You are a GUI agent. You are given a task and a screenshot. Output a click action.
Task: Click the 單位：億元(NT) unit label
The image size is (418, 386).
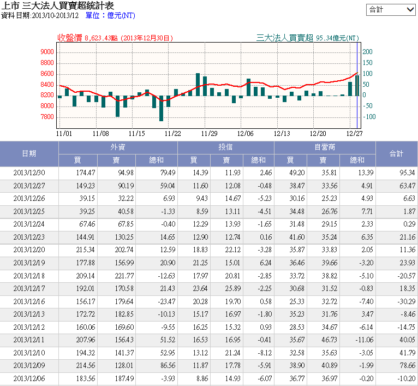coord(110,15)
